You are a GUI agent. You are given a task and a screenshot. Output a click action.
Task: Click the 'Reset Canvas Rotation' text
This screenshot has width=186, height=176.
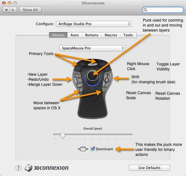click(168, 96)
